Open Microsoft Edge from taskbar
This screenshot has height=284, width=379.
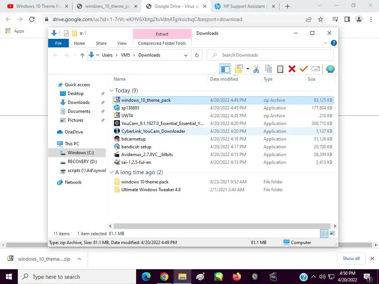pos(146,277)
